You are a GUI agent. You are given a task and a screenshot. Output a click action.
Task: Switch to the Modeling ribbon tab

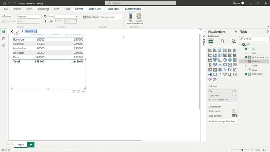coord(43,9)
